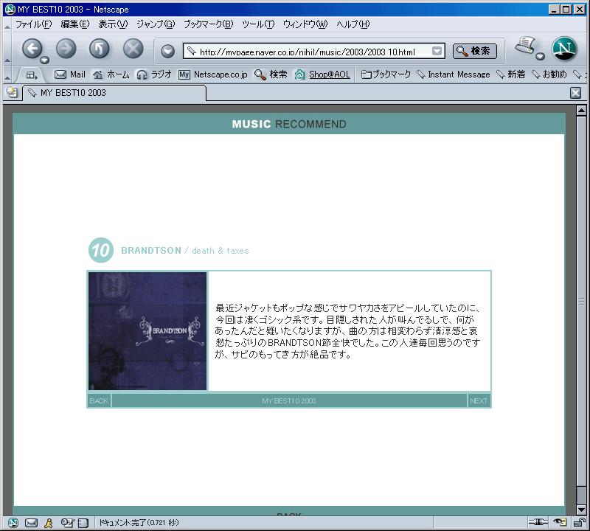Click the album cover thumbnail for BRANDTSON
The height and width of the screenshot is (531, 590).
(x=147, y=331)
